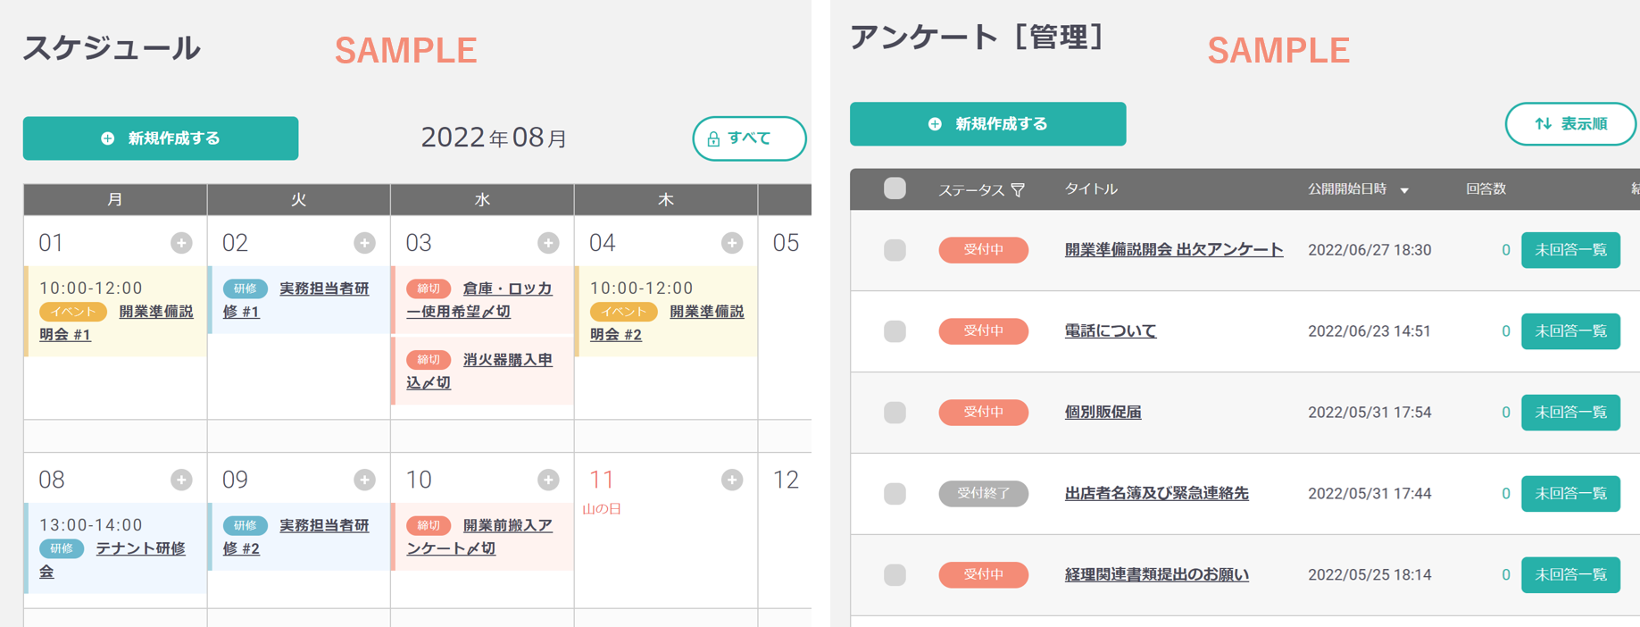Click 新規作成する button in schedule panel
Image resolution: width=1640 pixels, height=627 pixels.
point(161,138)
